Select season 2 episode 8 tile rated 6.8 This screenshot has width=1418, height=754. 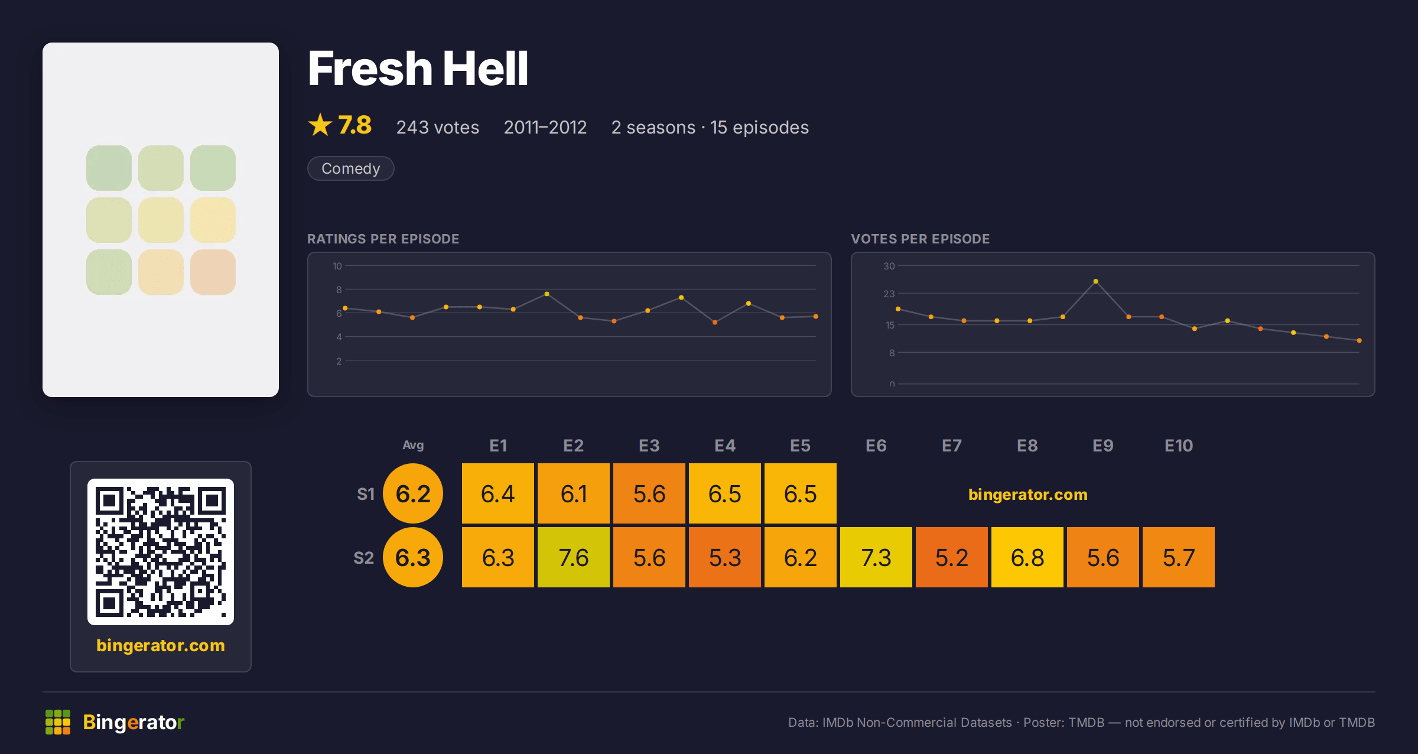pyautogui.click(x=1027, y=557)
